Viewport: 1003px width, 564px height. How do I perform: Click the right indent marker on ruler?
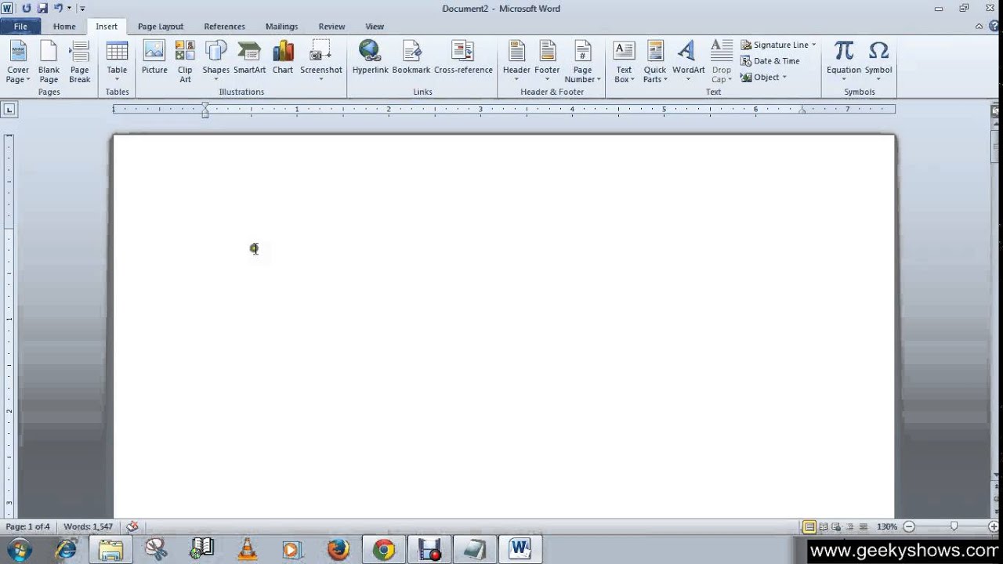802,111
